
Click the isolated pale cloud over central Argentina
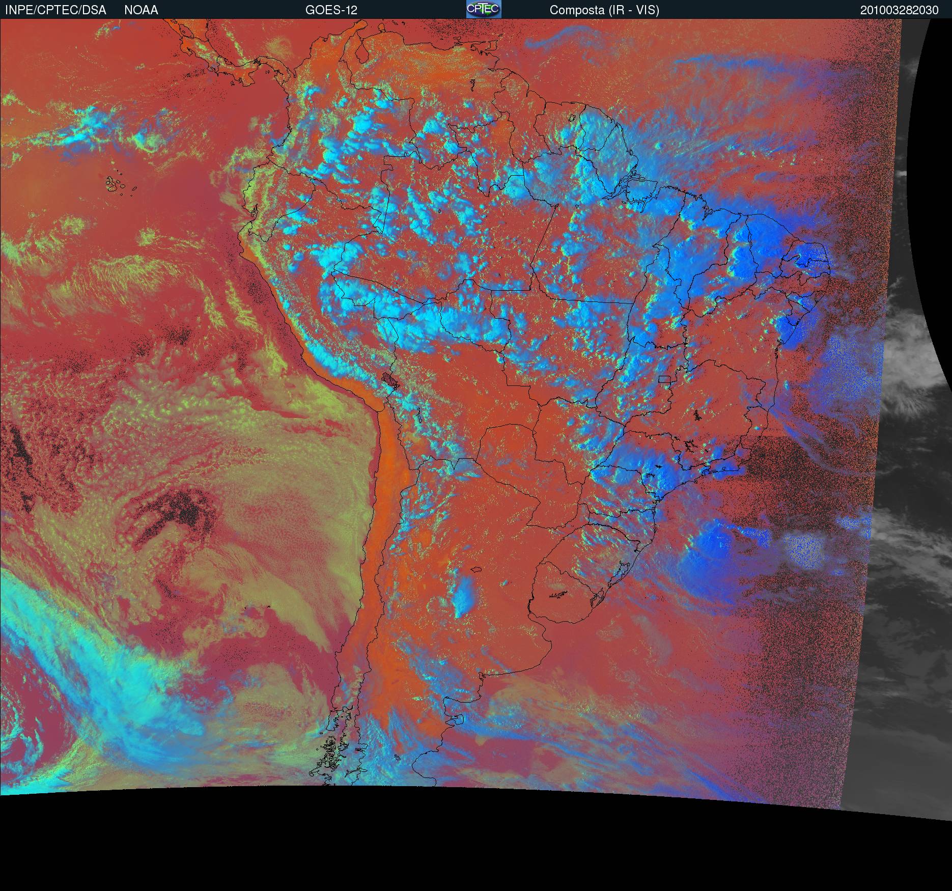(464, 596)
